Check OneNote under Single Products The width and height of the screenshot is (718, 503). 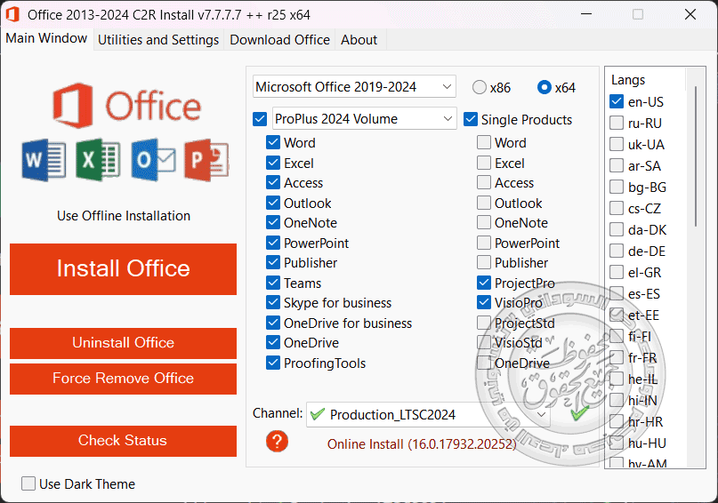pos(484,222)
